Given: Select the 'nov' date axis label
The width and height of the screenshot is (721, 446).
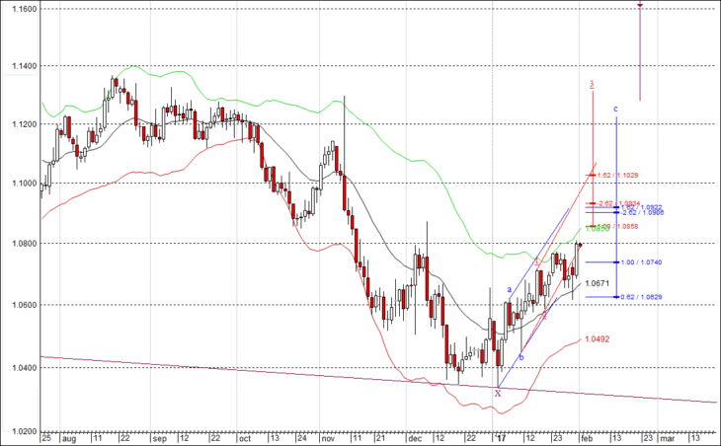Looking at the screenshot, I should point(328,439).
